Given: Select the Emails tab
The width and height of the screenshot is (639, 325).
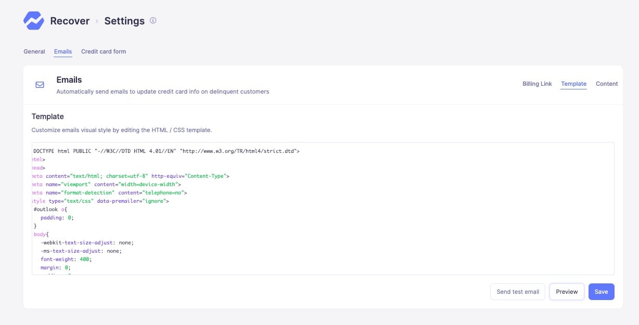Looking at the screenshot, I should coord(62,51).
